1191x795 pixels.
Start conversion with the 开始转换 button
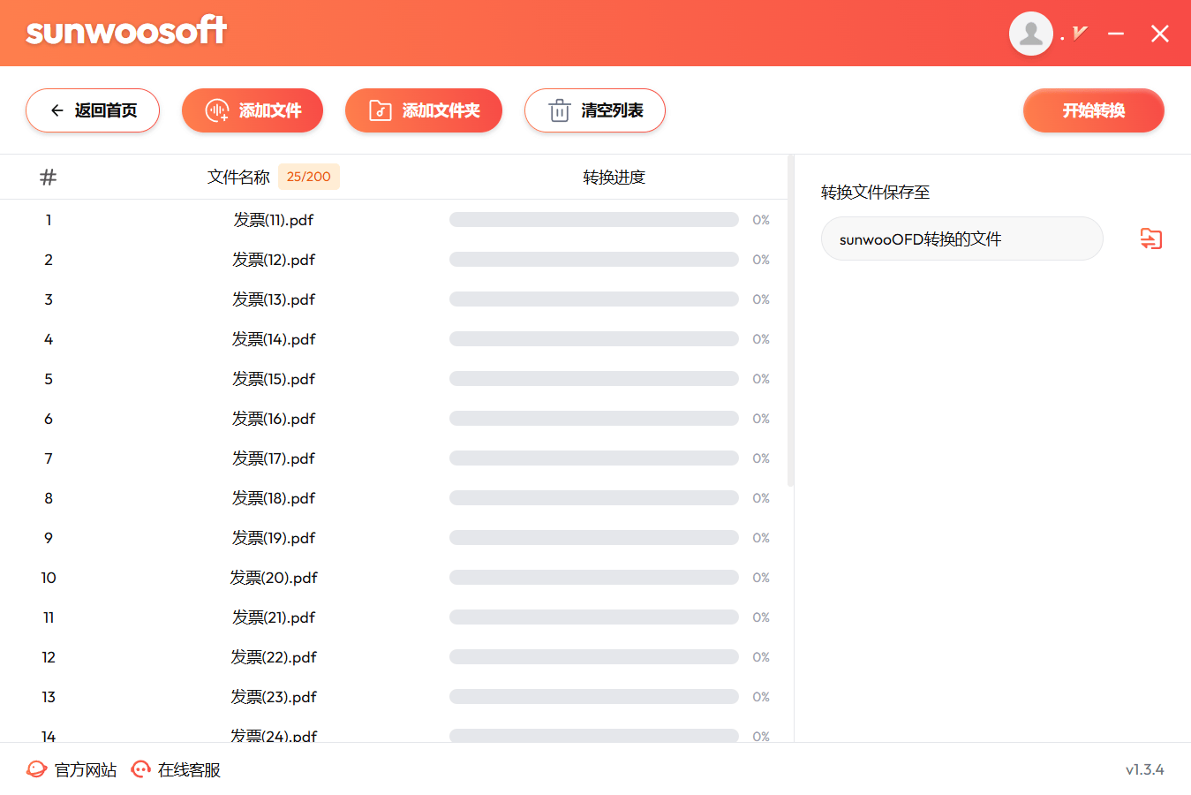pos(1093,110)
